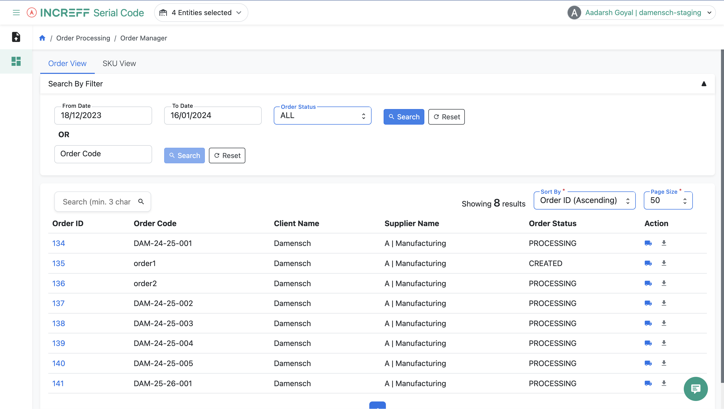Download order 141 using download icon
The image size is (724, 409).
pos(664,383)
